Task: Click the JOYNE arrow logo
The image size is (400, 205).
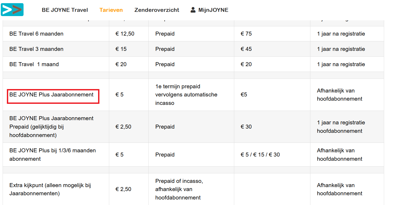Action: 12,10
